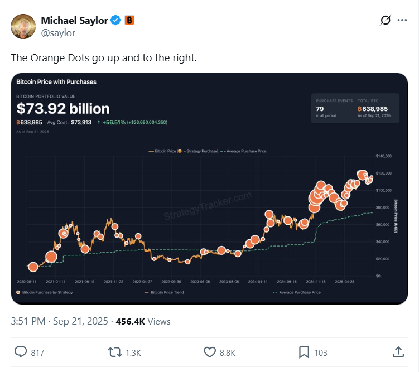Toggle the Average Purchase Price legend item

pyautogui.click(x=297, y=292)
